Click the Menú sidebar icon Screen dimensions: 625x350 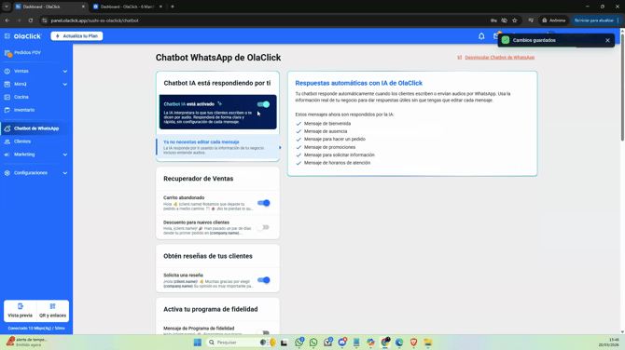(7, 84)
